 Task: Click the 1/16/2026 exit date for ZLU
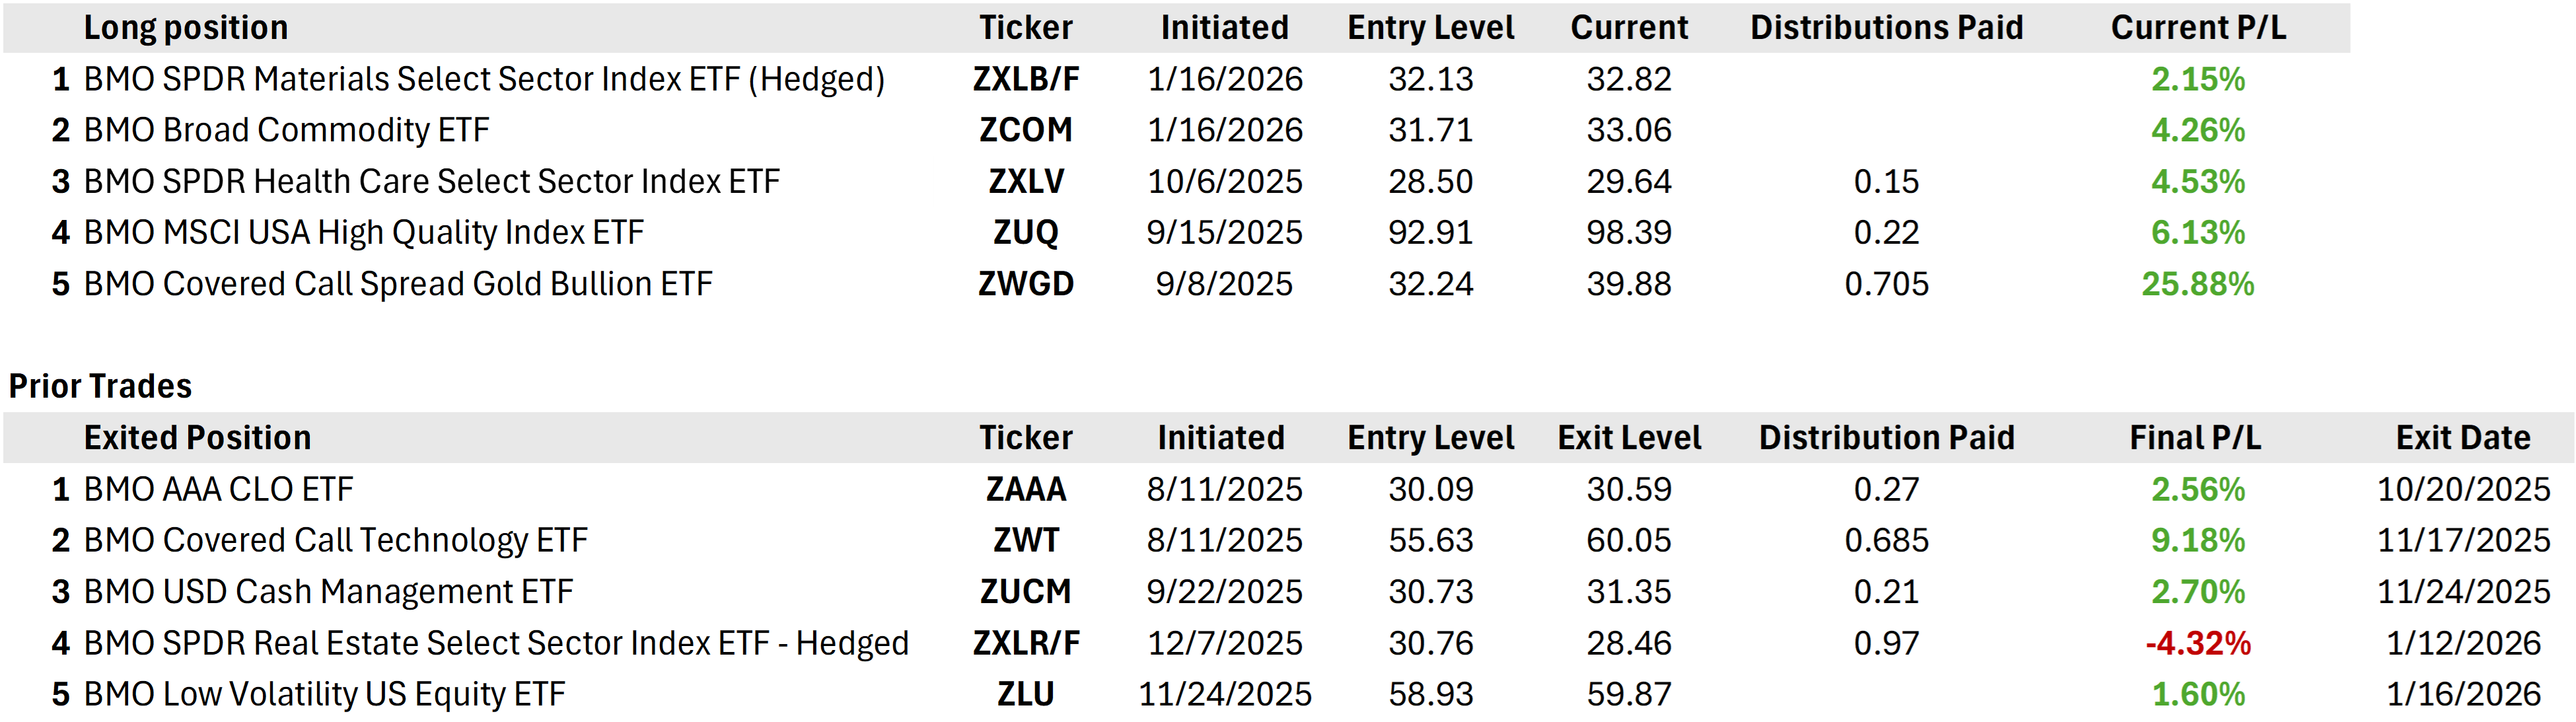2463,694
